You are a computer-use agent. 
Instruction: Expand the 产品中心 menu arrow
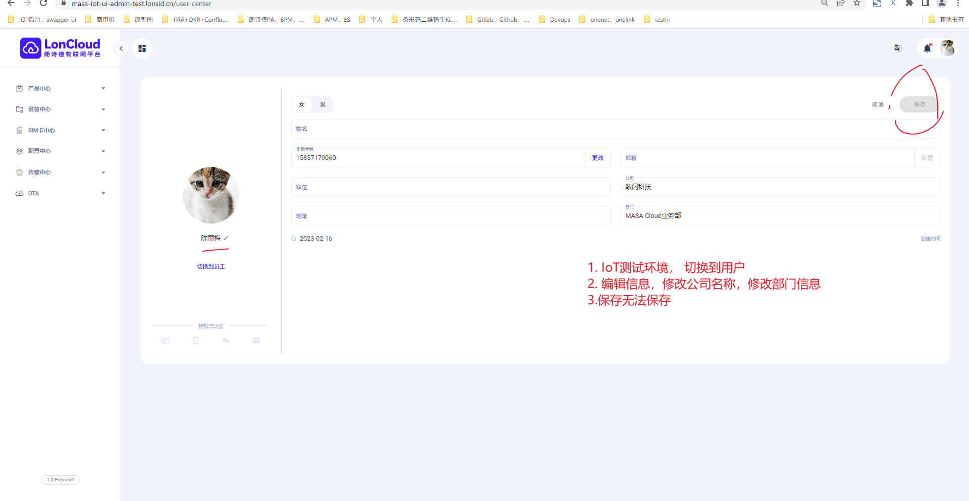[x=103, y=88]
